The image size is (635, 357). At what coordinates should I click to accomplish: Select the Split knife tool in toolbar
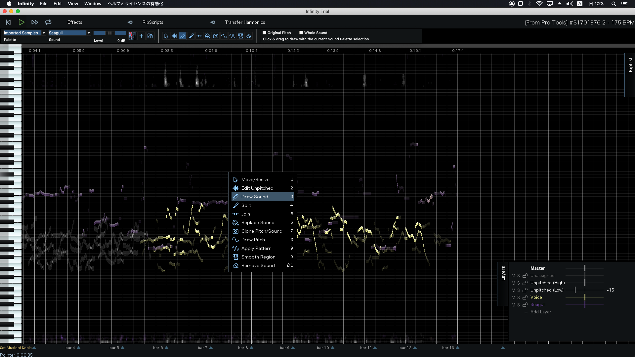coord(191,36)
